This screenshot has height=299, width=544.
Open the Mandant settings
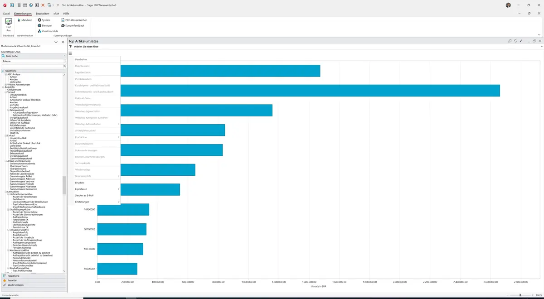(x=24, y=20)
